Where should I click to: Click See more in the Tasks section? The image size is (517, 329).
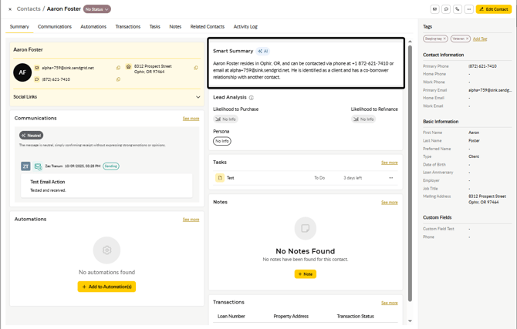[390, 163]
